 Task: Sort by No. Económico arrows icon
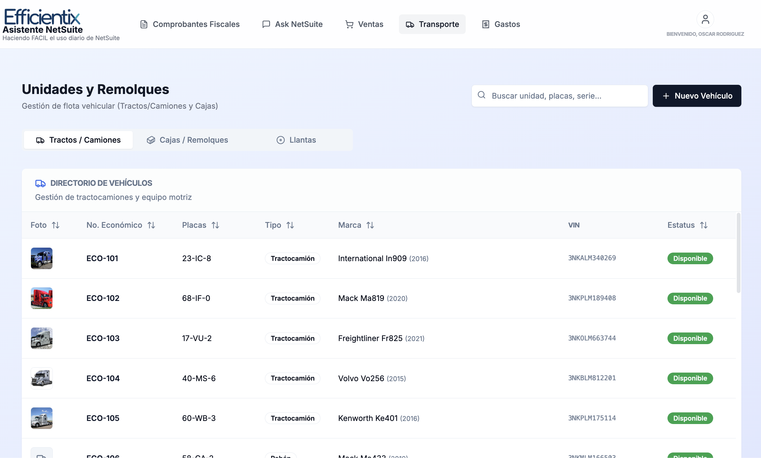pos(151,225)
